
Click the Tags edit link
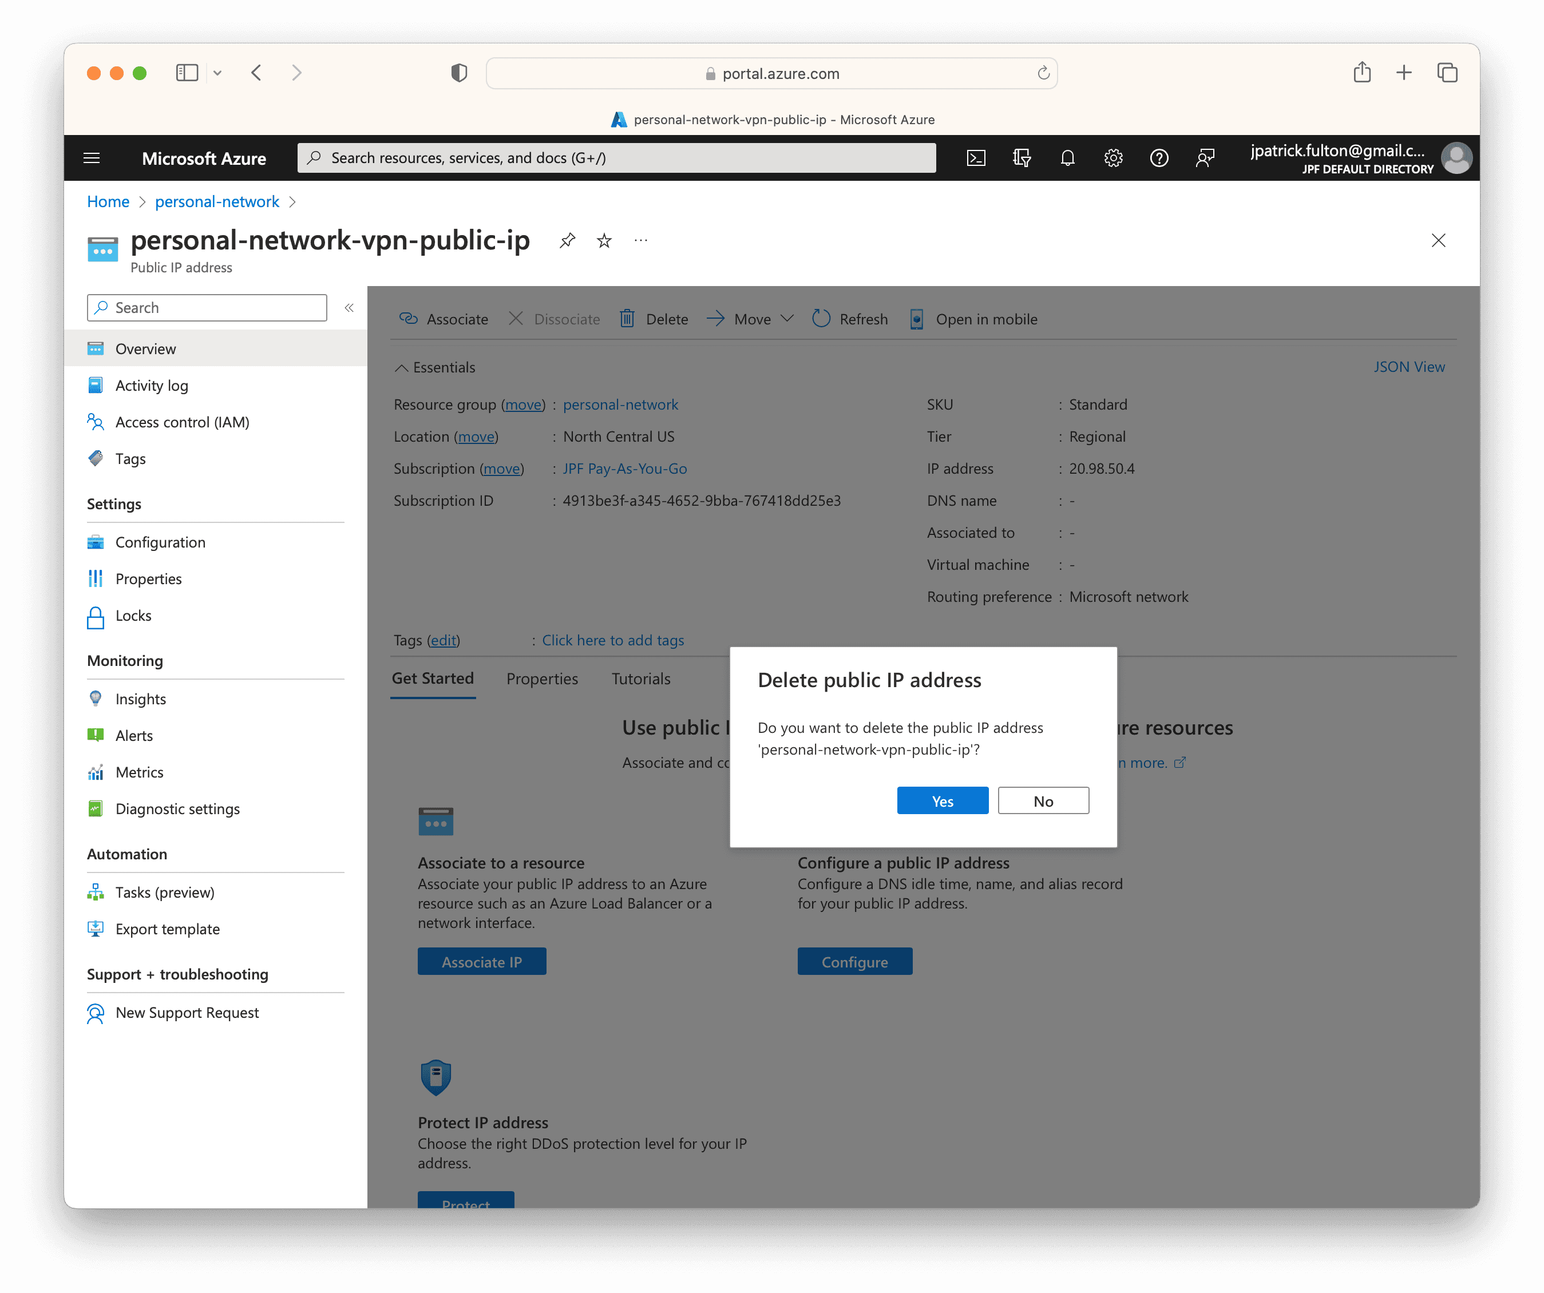point(444,640)
